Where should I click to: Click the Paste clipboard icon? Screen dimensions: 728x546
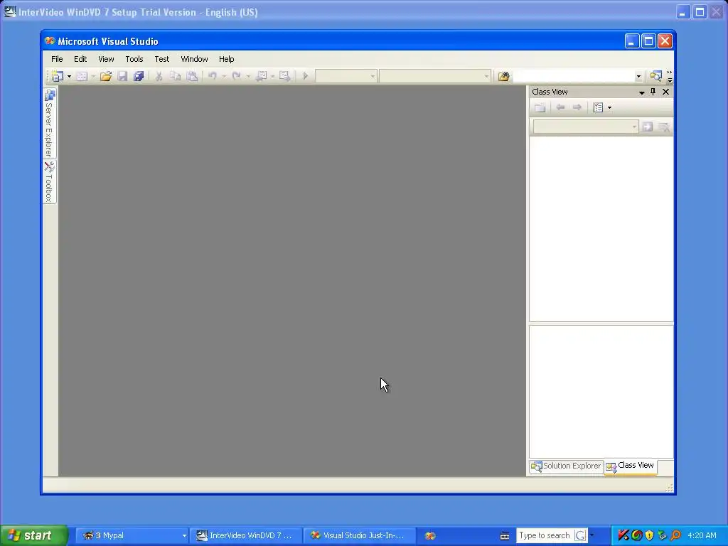192,76
